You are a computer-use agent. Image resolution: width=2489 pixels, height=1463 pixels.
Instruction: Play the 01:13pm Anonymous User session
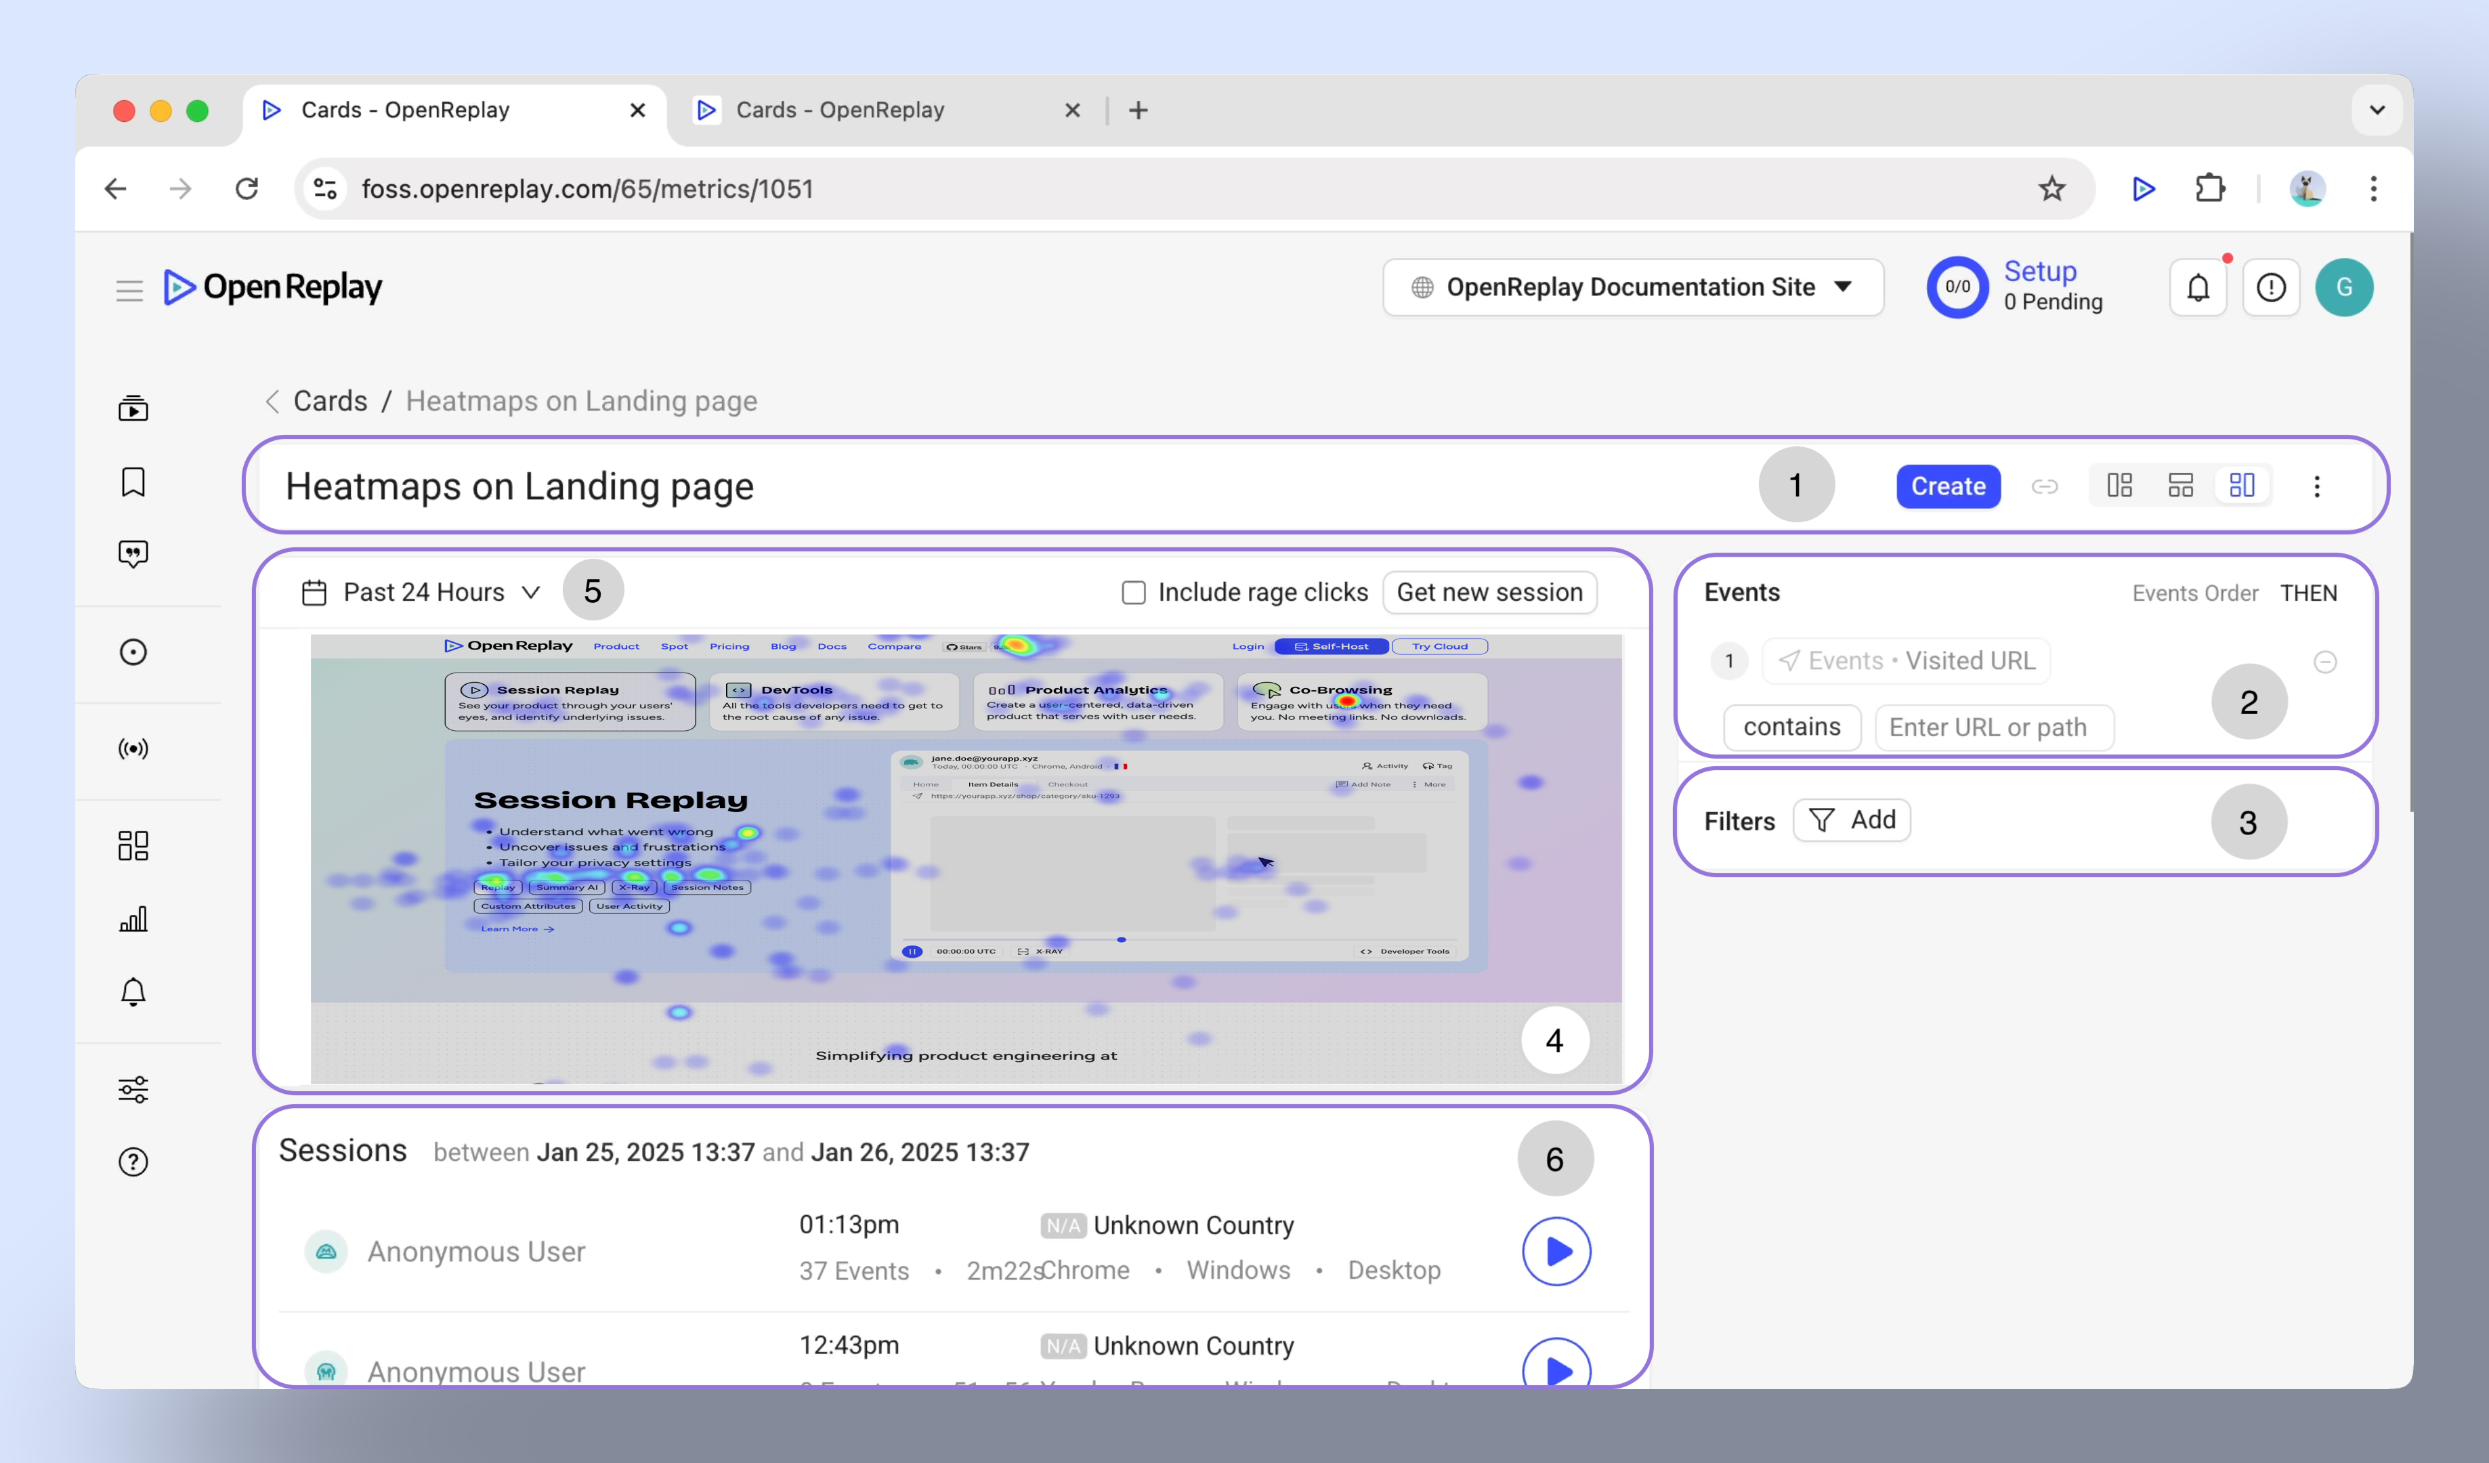(1556, 1250)
